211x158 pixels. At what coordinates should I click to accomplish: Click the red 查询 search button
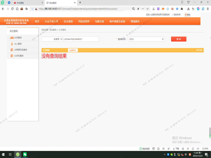click(179, 39)
